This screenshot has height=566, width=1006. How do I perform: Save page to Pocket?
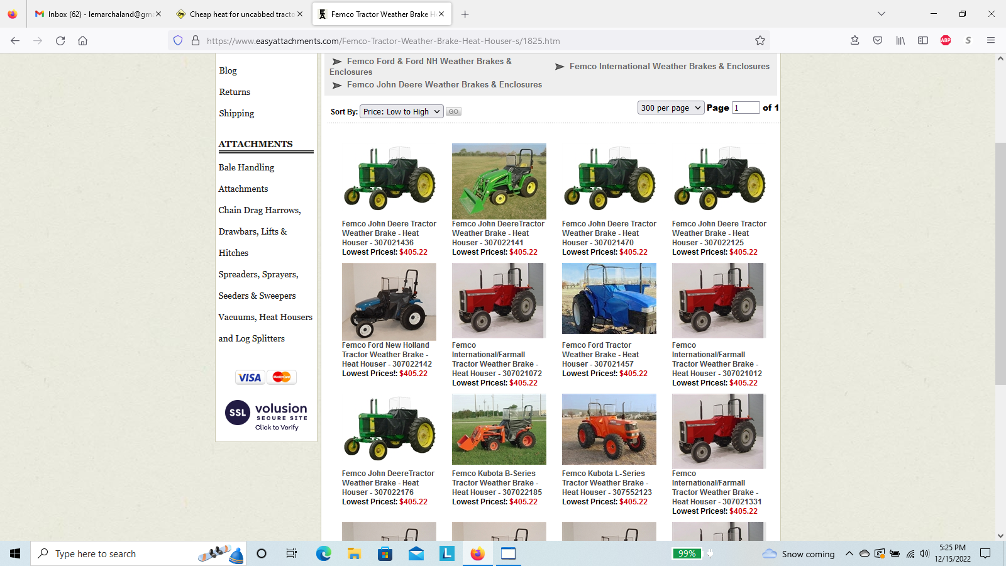878,41
